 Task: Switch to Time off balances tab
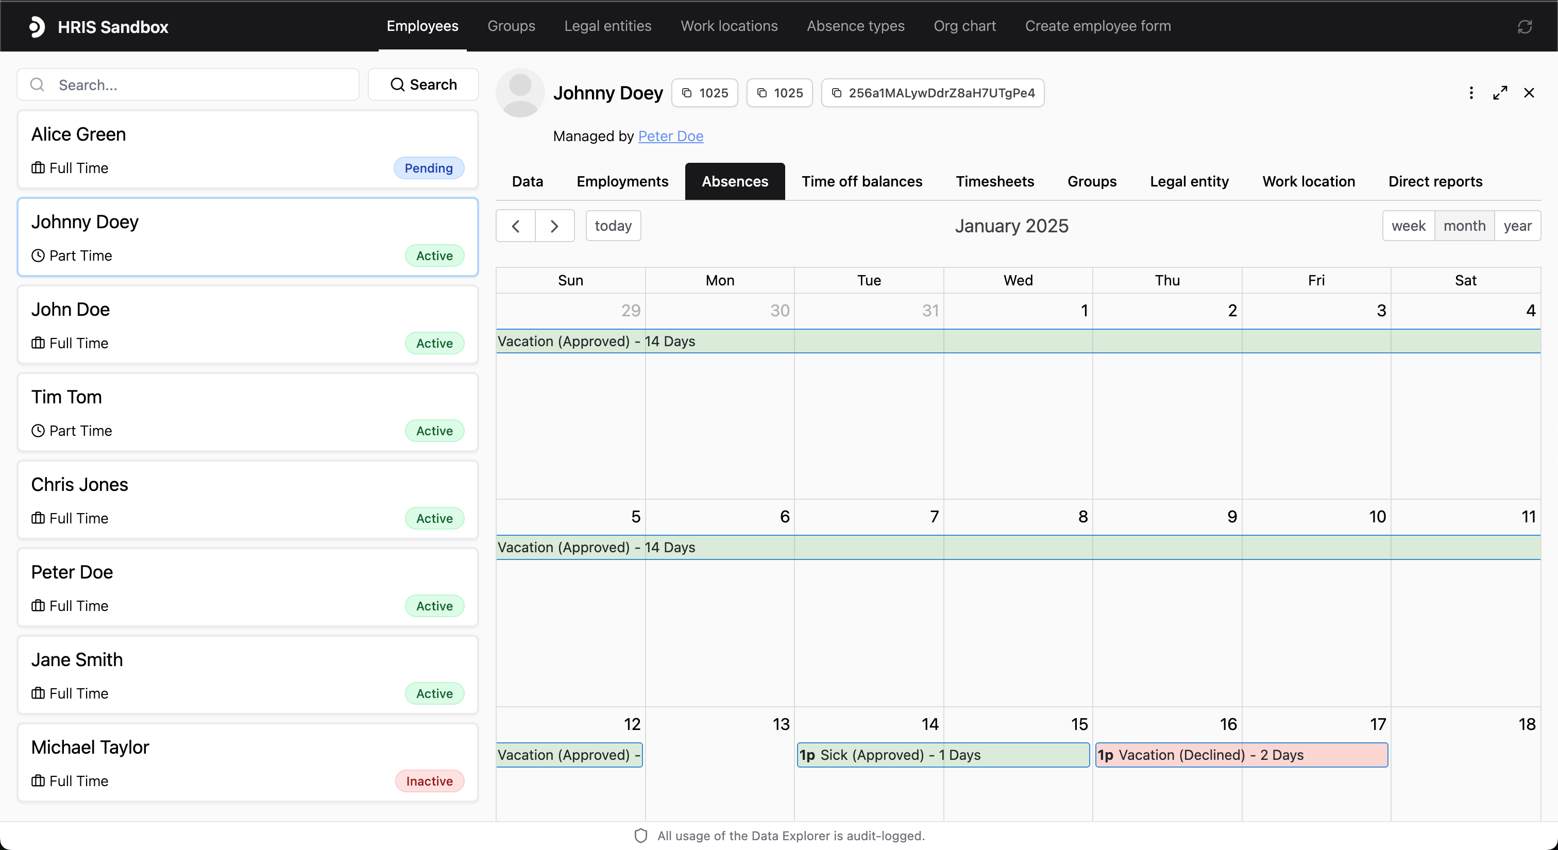862,181
